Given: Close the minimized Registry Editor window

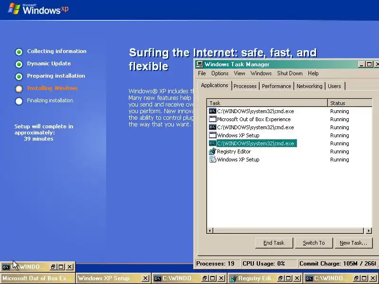Looking at the screenshot, I should click(297, 278).
